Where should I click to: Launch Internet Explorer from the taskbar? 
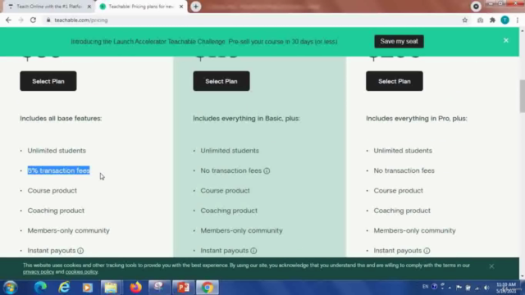pyautogui.click(x=64, y=288)
